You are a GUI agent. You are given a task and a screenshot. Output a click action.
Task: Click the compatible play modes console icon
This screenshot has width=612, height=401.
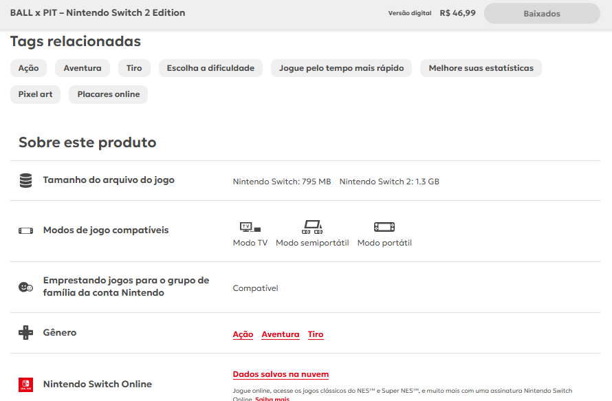point(25,230)
